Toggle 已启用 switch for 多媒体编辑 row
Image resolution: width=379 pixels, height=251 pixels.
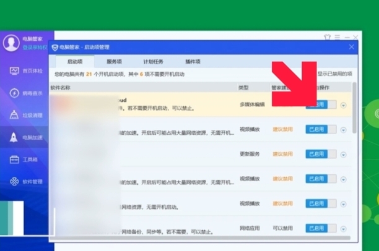click(321, 104)
